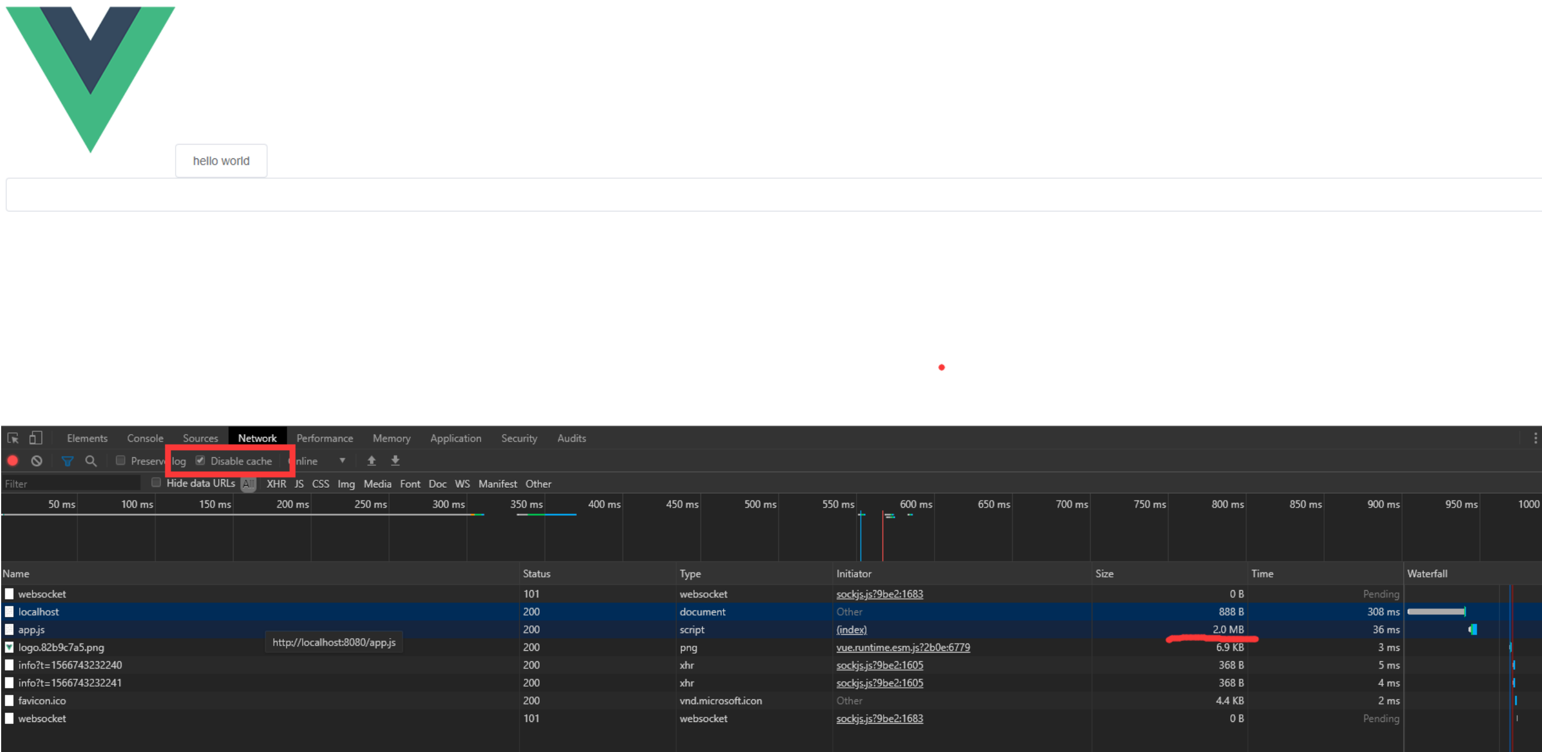The height and width of the screenshot is (752, 1542).
Task: Stop recording network log with red record button
Action: [13, 461]
